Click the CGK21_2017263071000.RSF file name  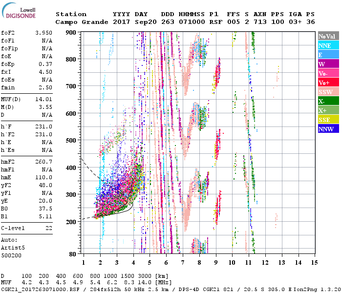click(x=40, y=290)
